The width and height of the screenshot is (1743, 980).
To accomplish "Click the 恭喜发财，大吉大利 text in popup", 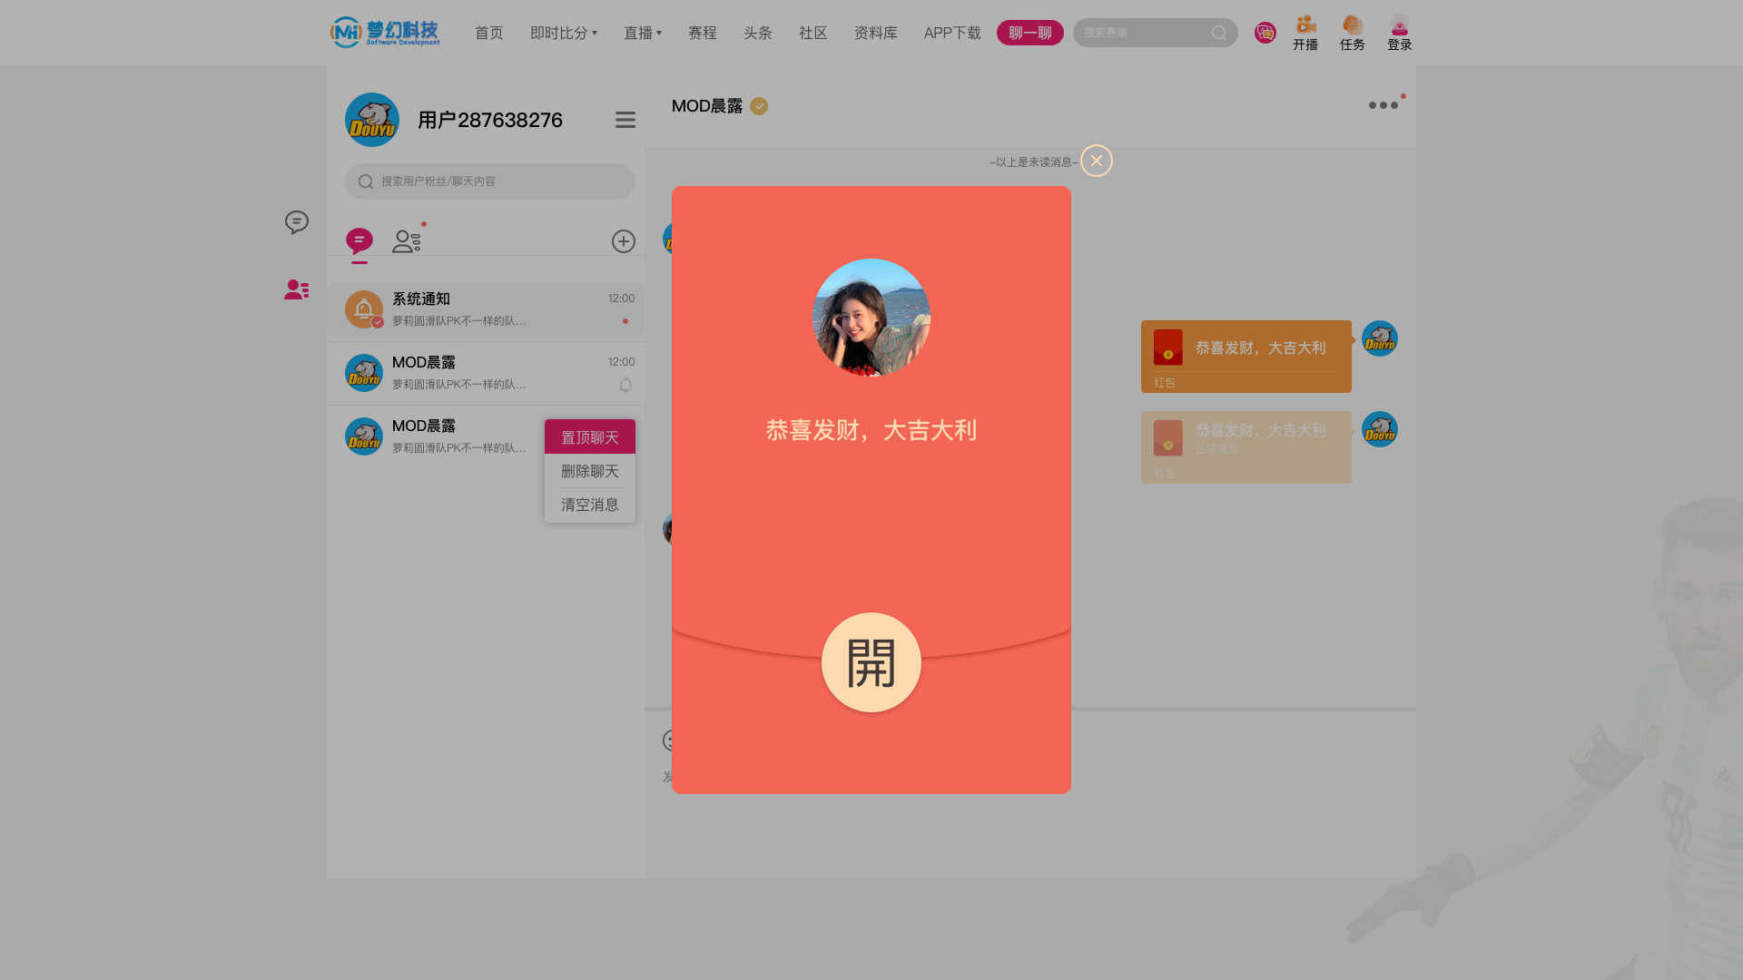I will point(871,430).
